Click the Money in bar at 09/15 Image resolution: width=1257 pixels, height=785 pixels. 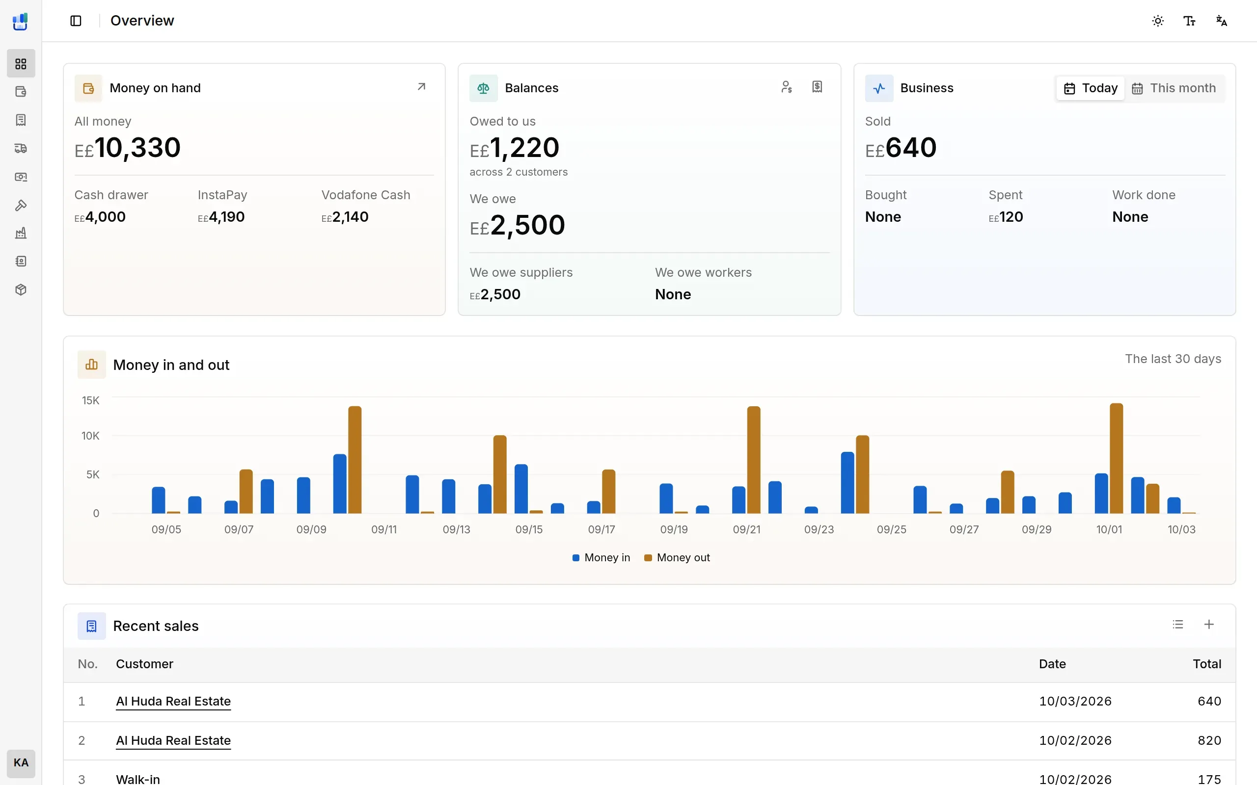(521, 489)
